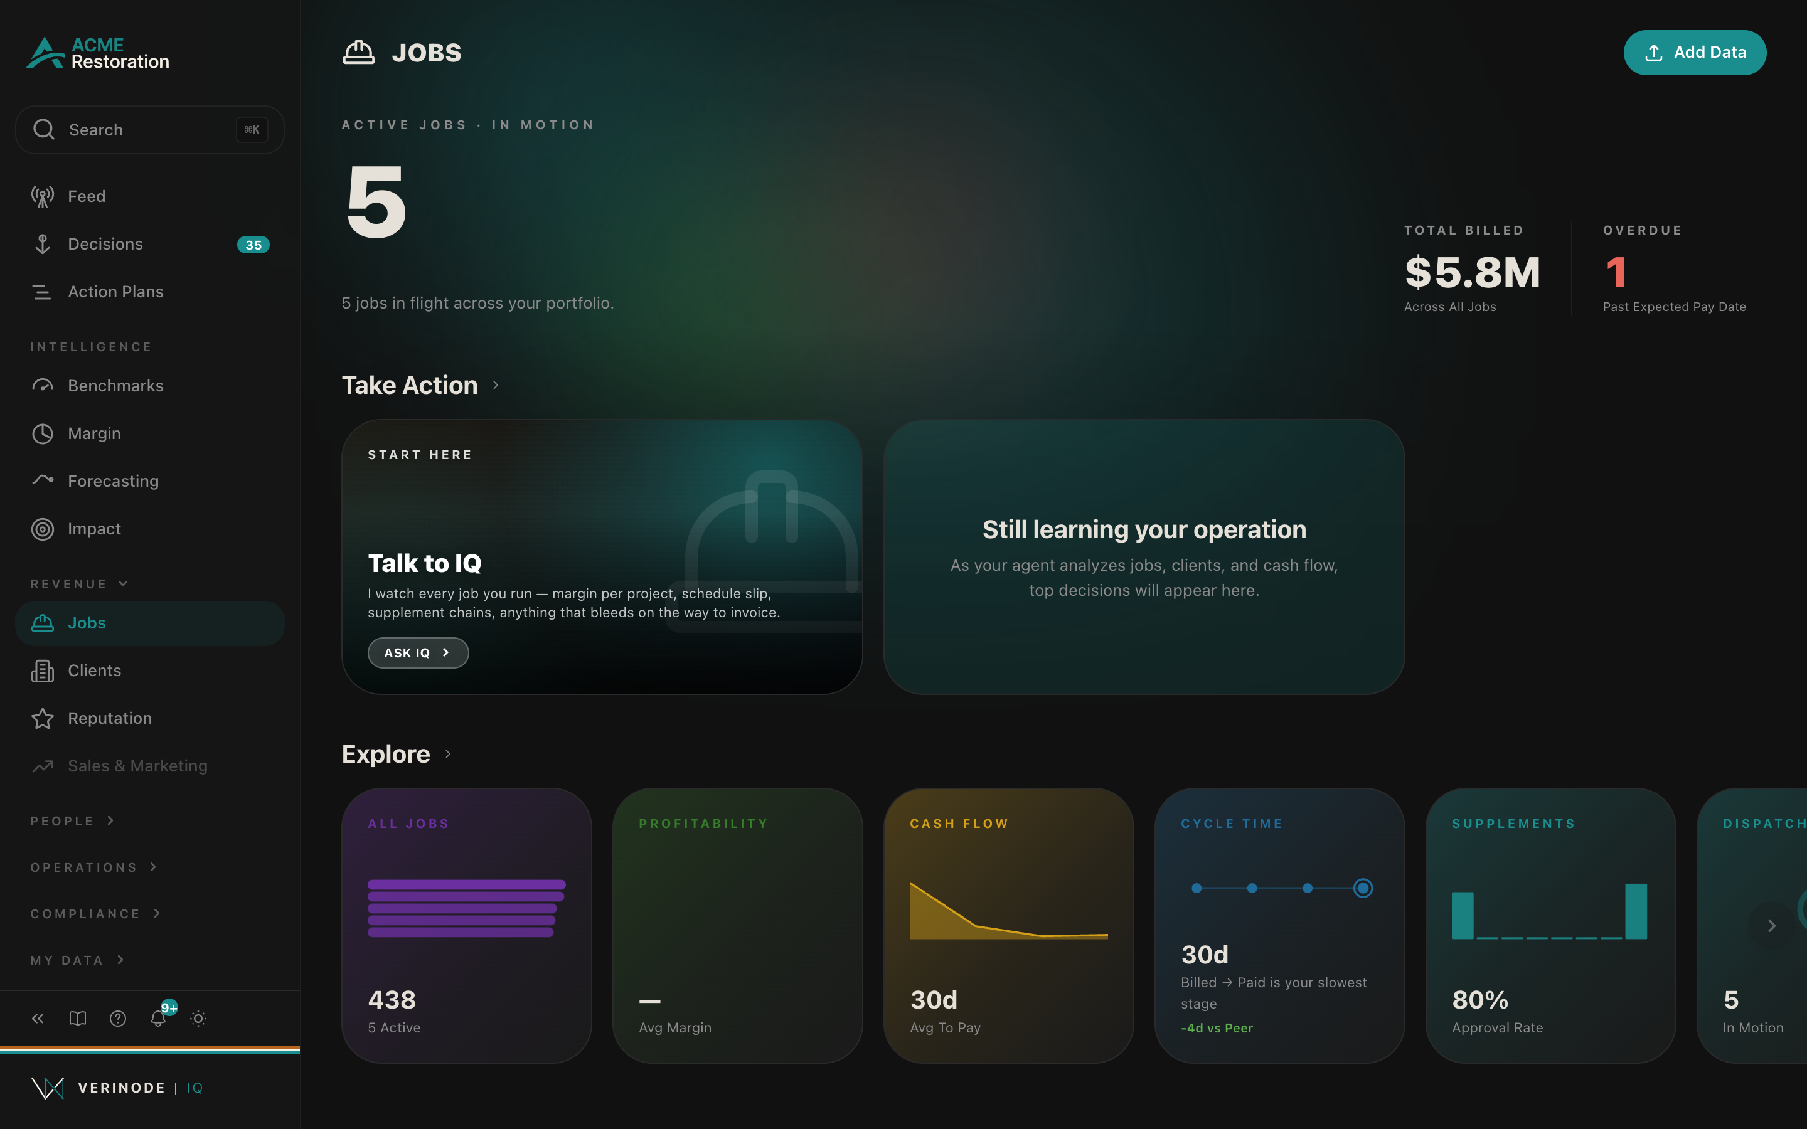
Task: Open Benchmarks page
Action: pyautogui.click(x=149, y=386)
